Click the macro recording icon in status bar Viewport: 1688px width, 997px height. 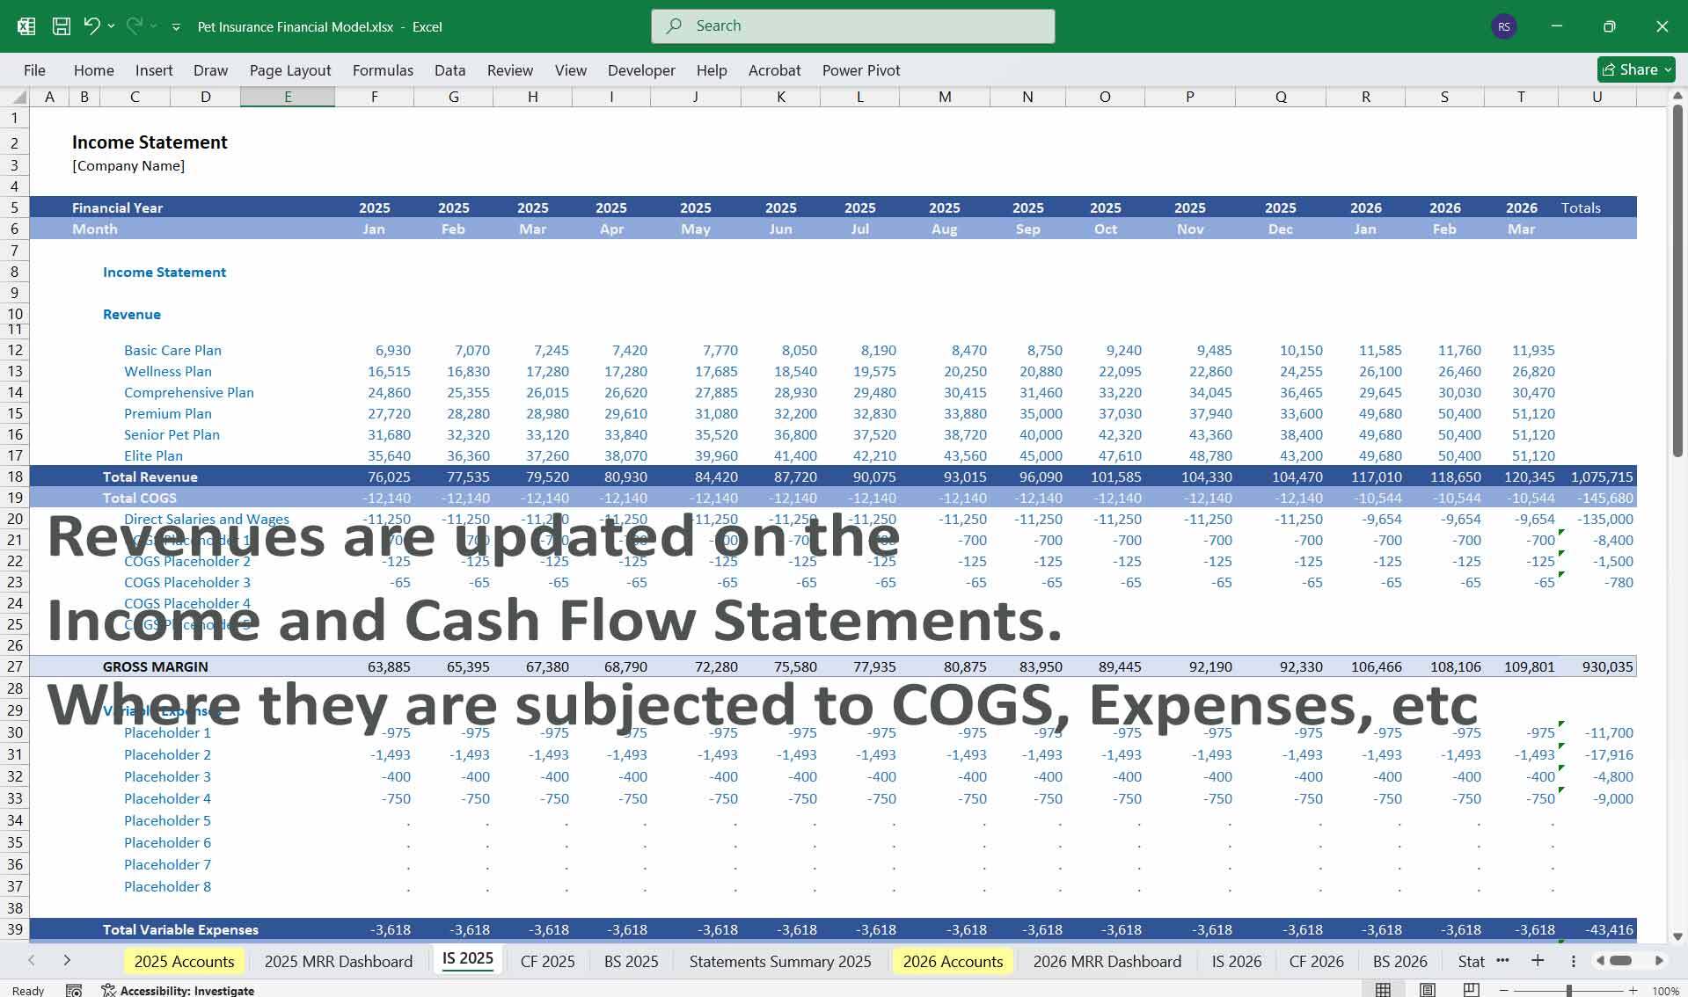click(x=73, y=989)
